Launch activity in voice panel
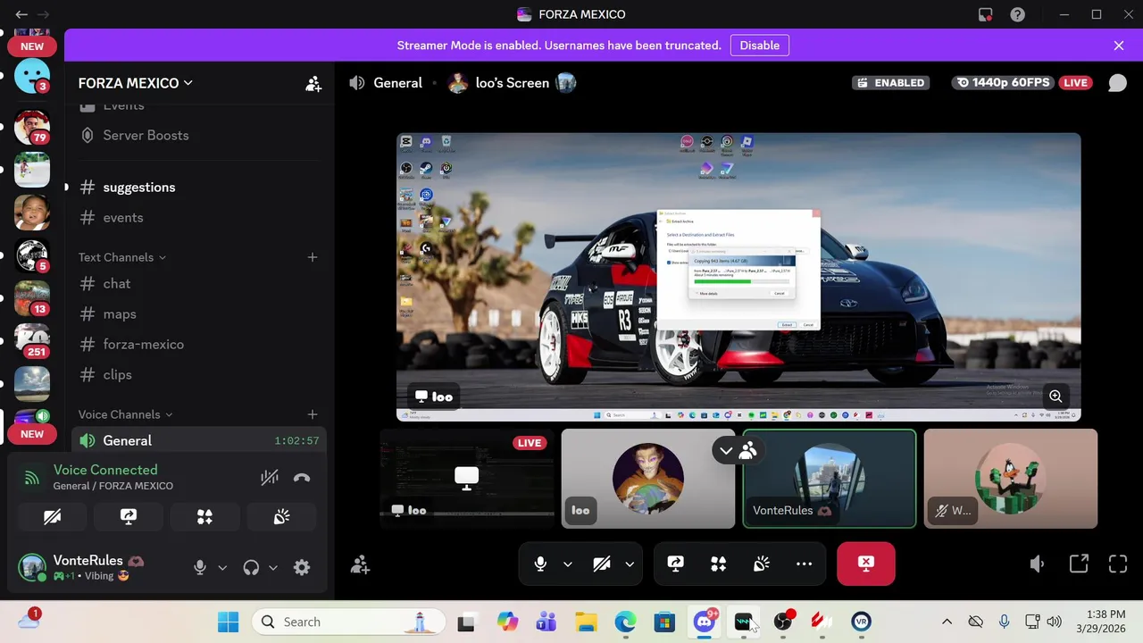This screenshot has width=1143, height=643. (204, 517)
